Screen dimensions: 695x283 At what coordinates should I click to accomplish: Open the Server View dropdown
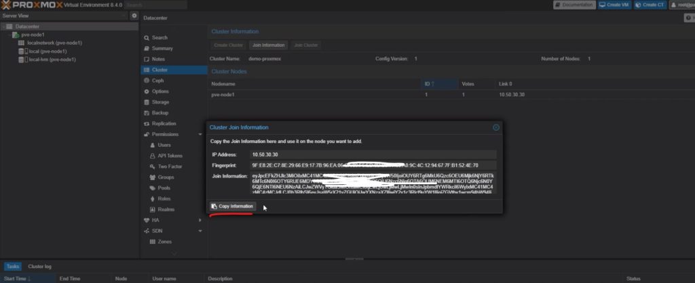coord(64,16)
